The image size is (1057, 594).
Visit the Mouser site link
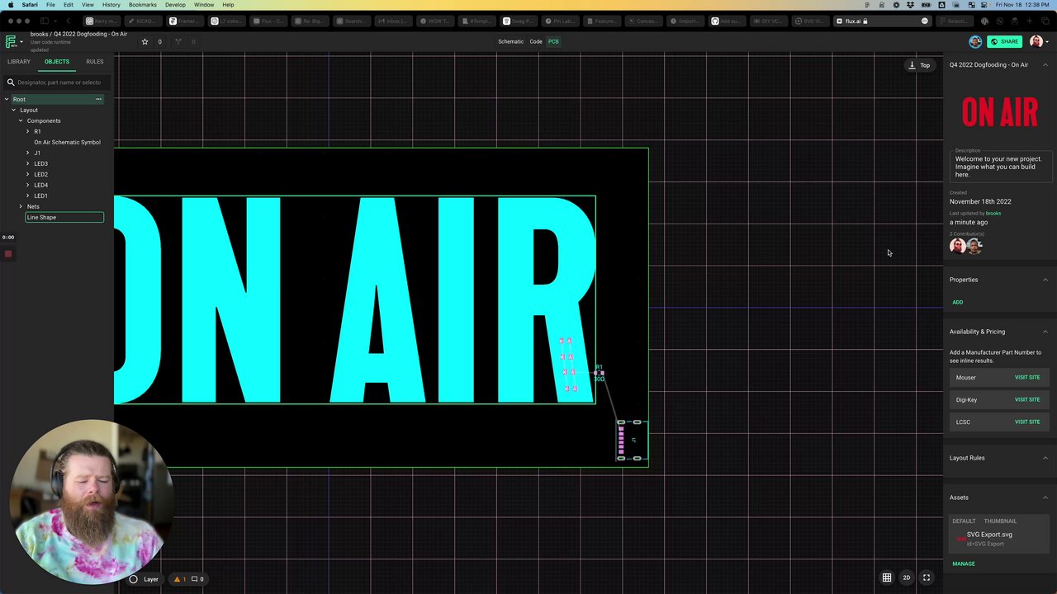tap(1027, 378)
